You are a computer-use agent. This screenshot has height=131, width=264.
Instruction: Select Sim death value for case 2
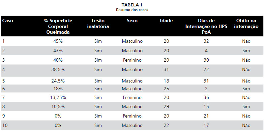[x=246, y=51]
